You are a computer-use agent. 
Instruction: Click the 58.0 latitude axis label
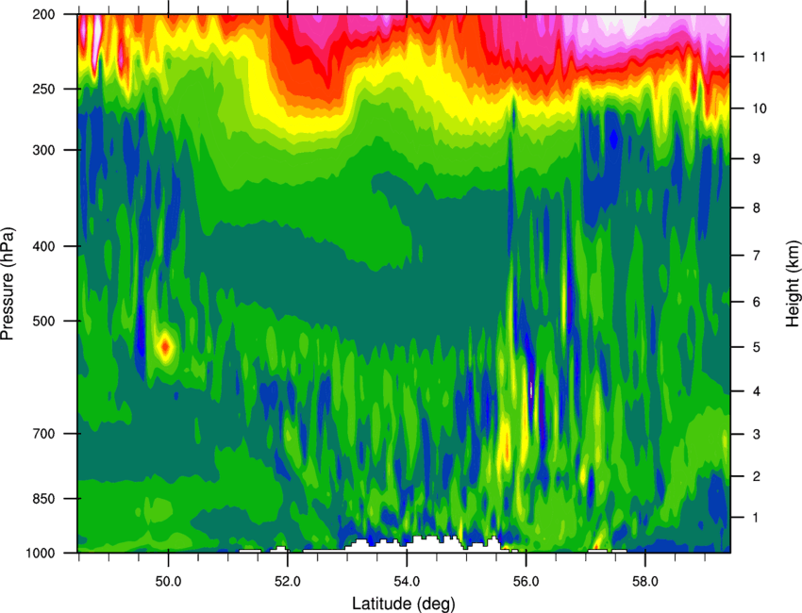point(645,582)
